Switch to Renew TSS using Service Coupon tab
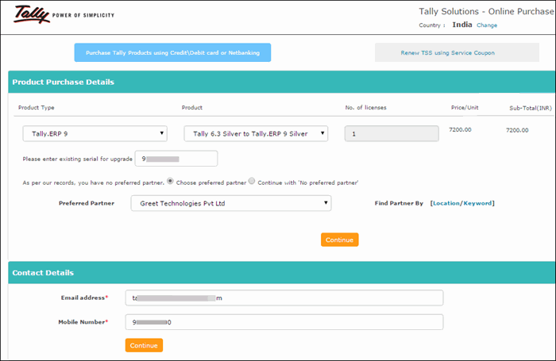This screenshot has height=361, width=556. pos(457,52)
